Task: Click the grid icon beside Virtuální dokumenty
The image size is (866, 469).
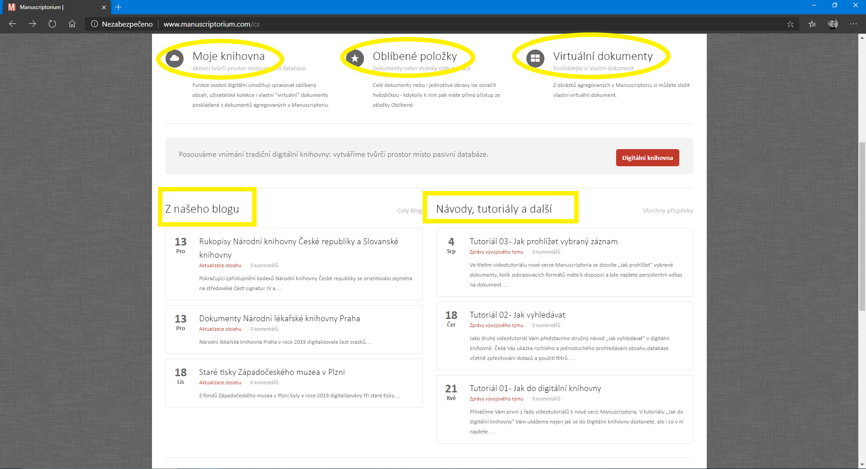Action: pos(535,58)
